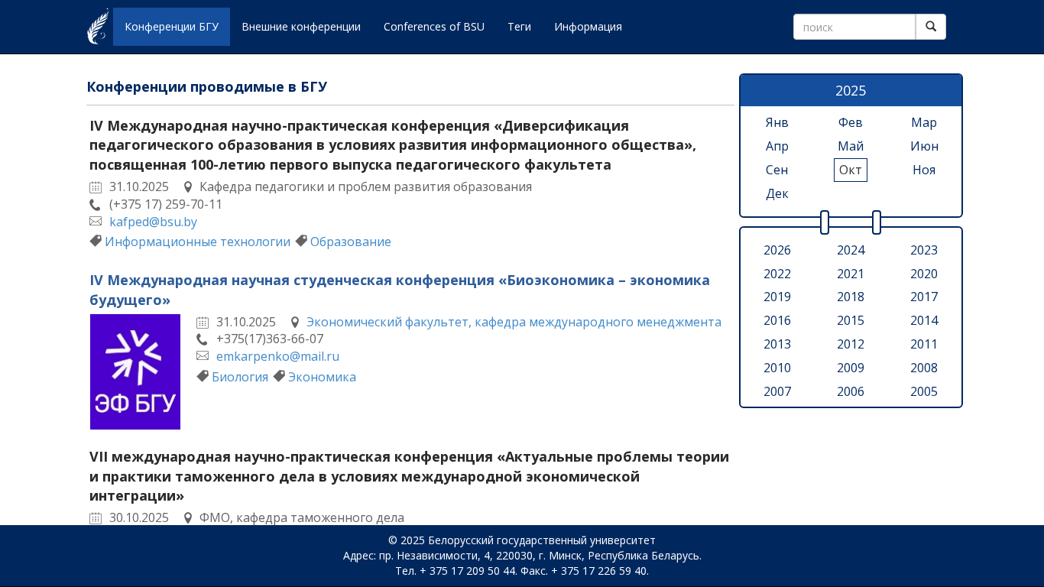Click the heading Конференции проводимые в БГУ
Image resolution: width=1044 pixels, height=587 pixels.
[x=207, y=86]
